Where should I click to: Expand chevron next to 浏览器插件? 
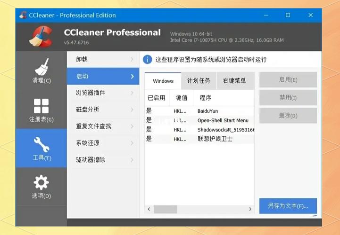pos(132,93)
